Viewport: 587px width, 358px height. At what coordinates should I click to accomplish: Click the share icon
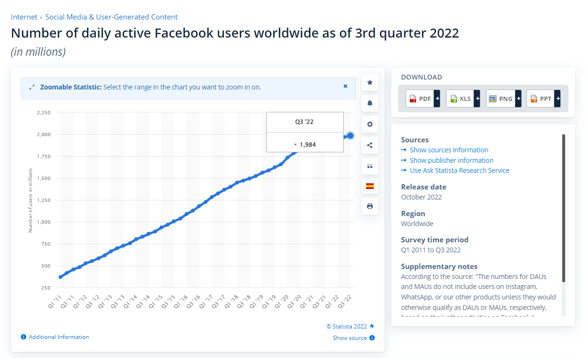pyautogui.click(x=369, y=145)
